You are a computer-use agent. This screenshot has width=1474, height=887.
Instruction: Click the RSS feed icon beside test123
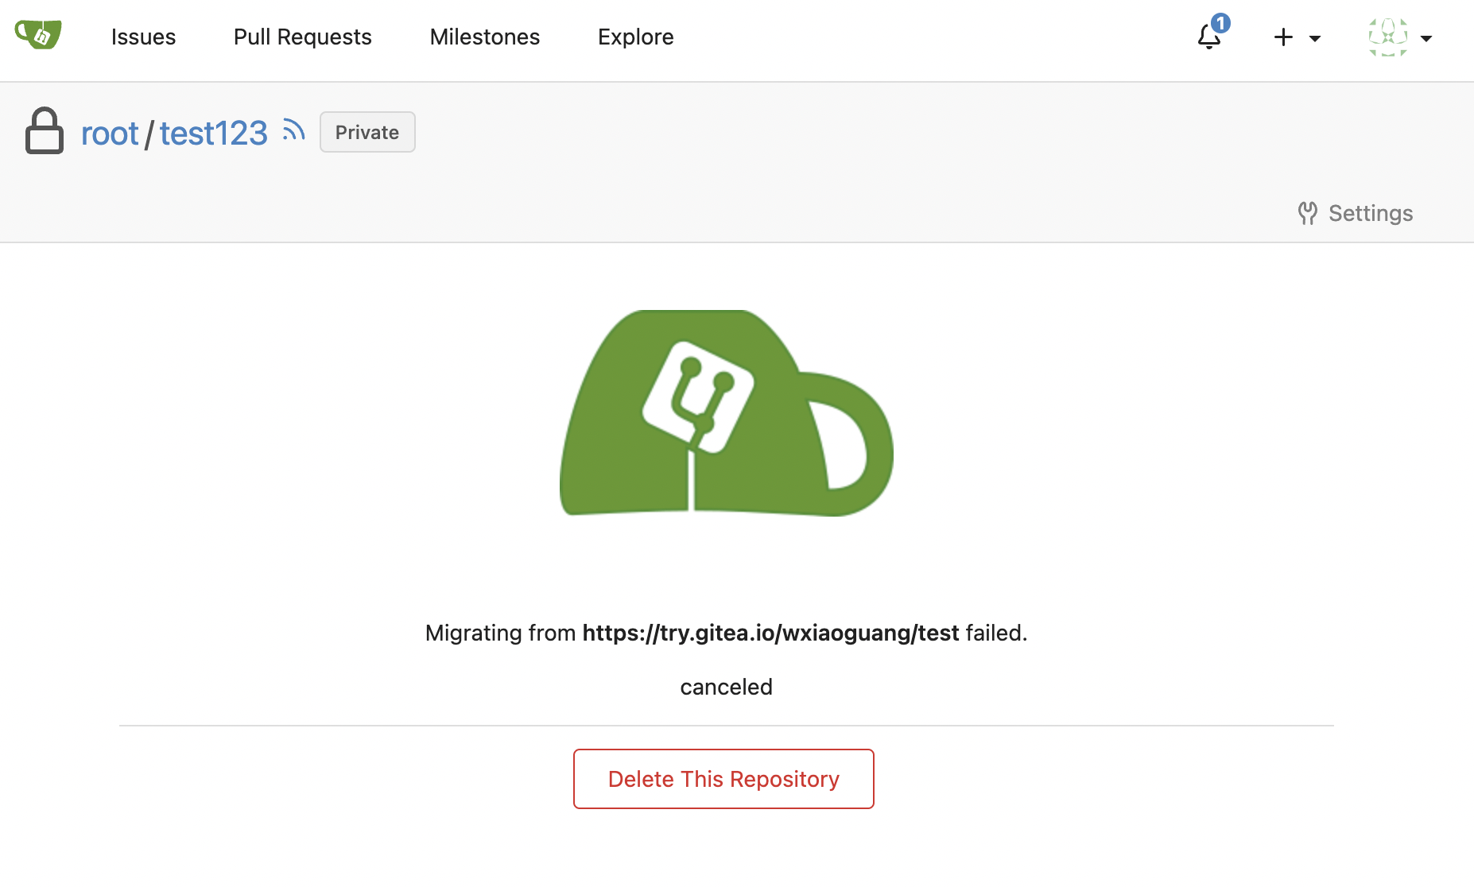click(293, 130)
